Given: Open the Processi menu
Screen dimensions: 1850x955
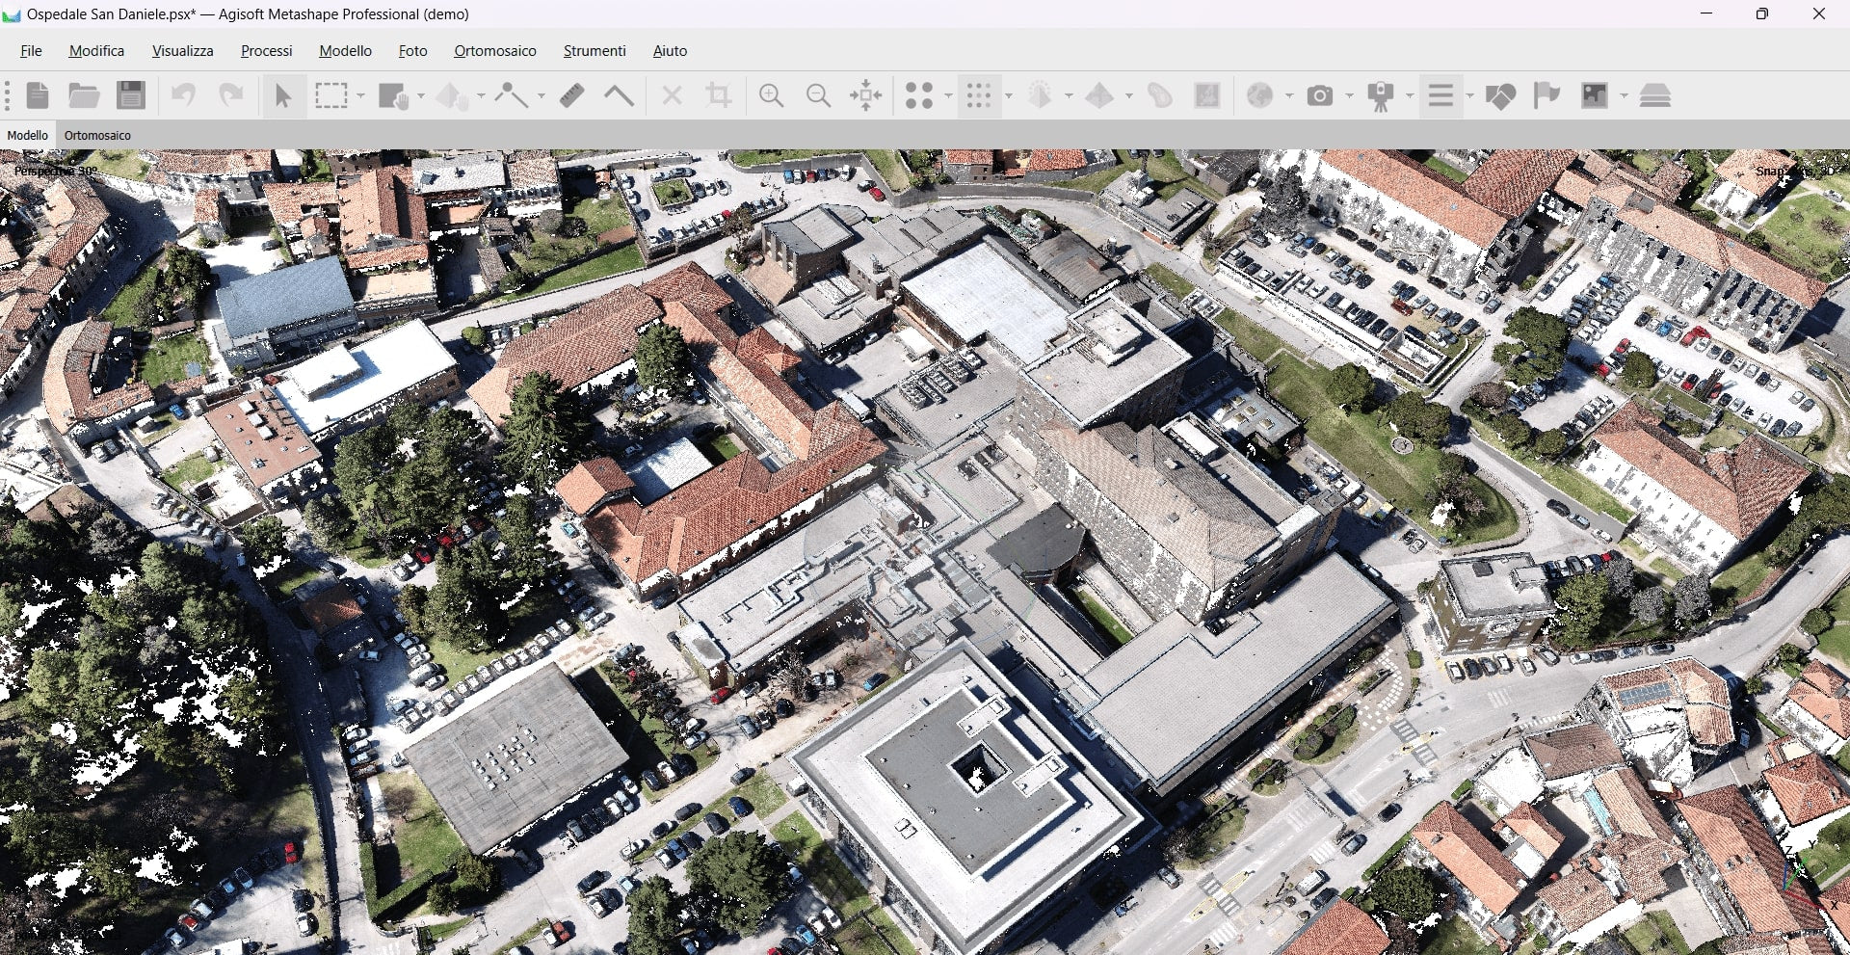Looking at the screenshot, I should 266,51.
